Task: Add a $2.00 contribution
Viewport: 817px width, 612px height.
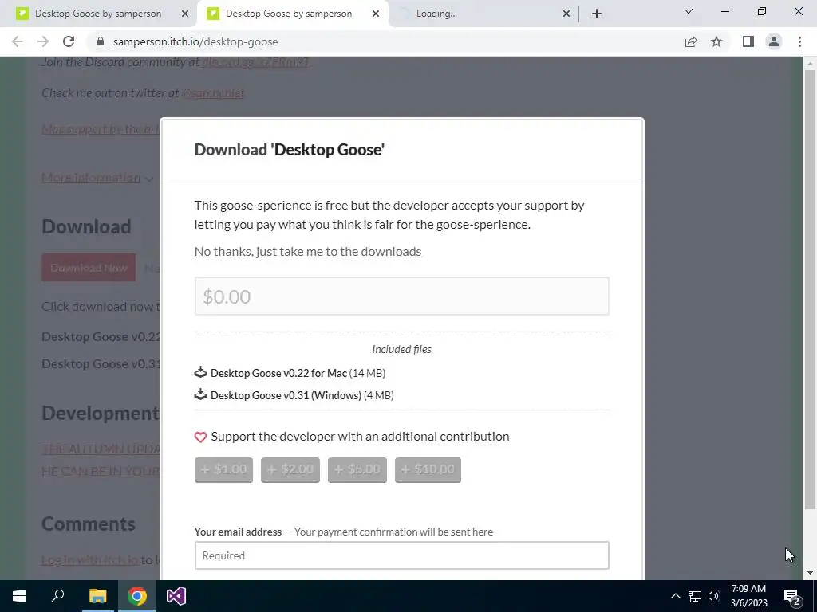Action: [290, 470]
